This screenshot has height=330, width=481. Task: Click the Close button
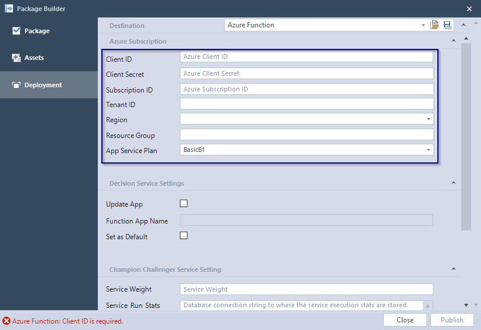tap(405, 320)
